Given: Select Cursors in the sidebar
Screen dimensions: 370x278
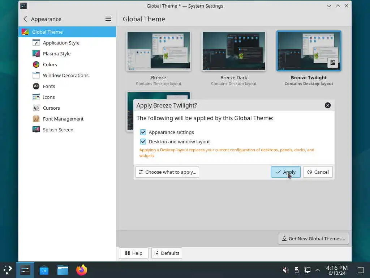Looking at the screenshot, I should click(x=67, y=108).
